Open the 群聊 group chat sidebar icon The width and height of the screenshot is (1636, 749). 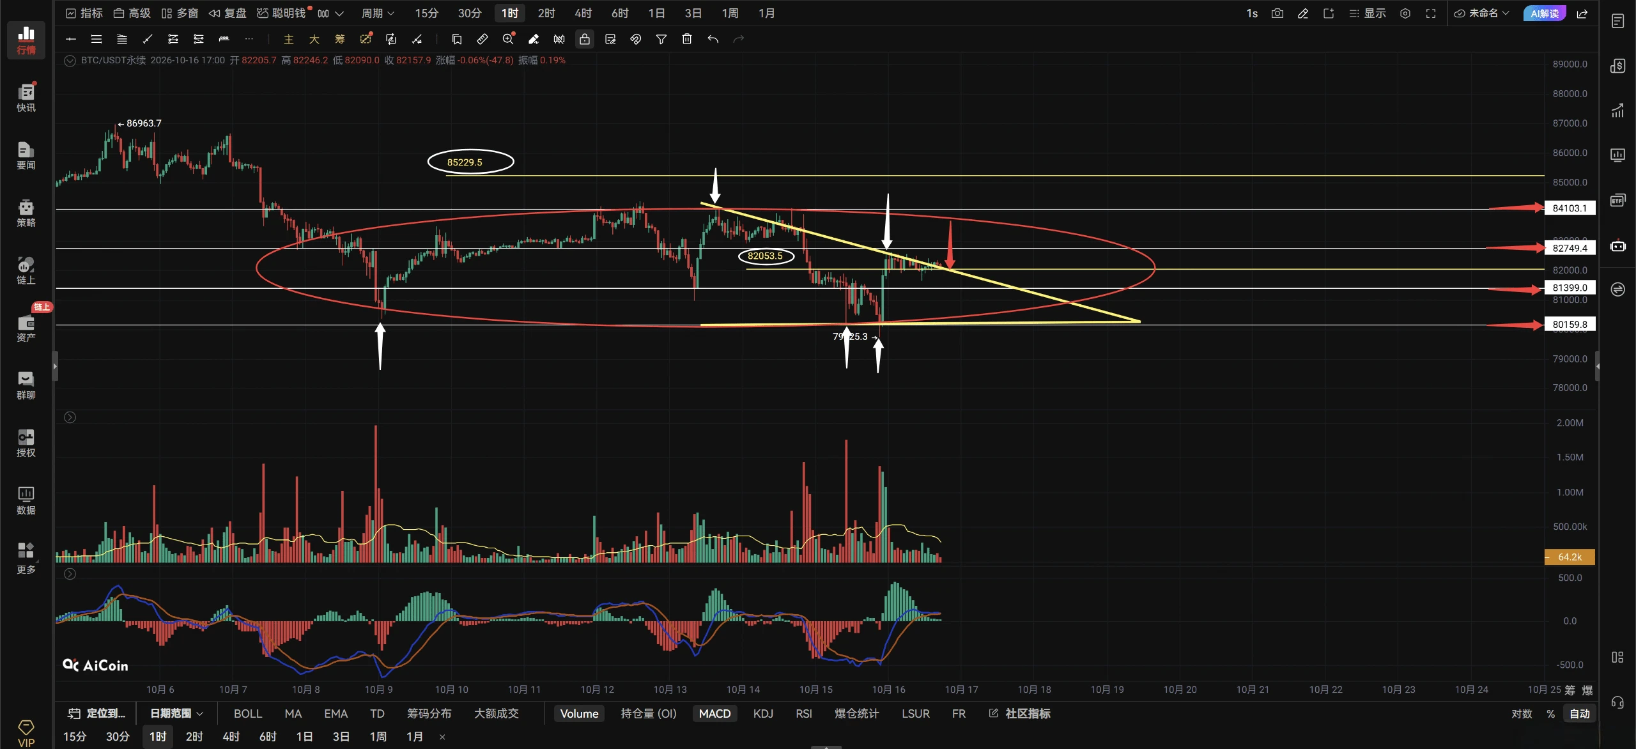pyautogui.click(x=26, y=385)
